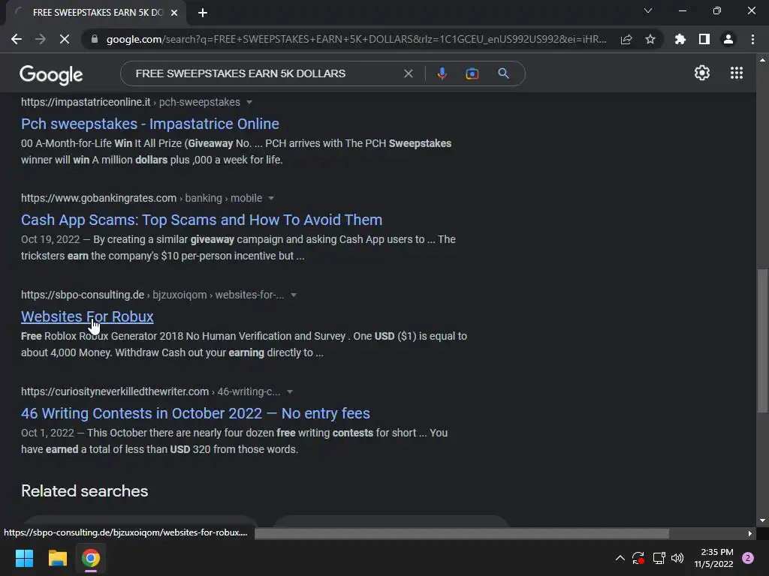Screen dimensions: 769x576
Task: View site security lock info
Action: pos(94,39)
